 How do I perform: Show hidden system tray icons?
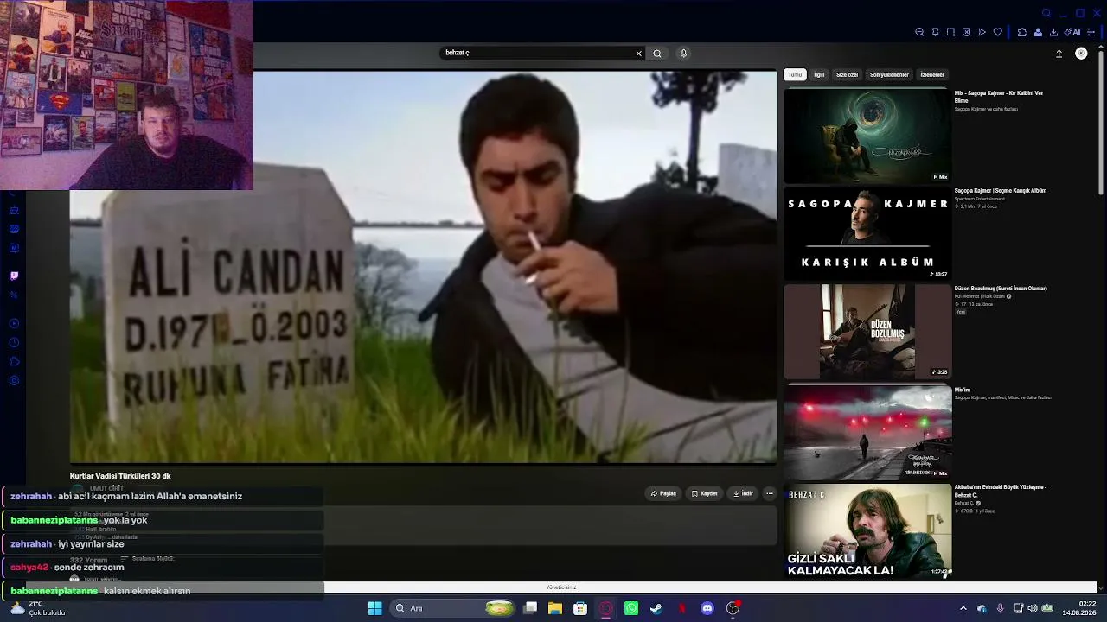click(x=963, y=608)
